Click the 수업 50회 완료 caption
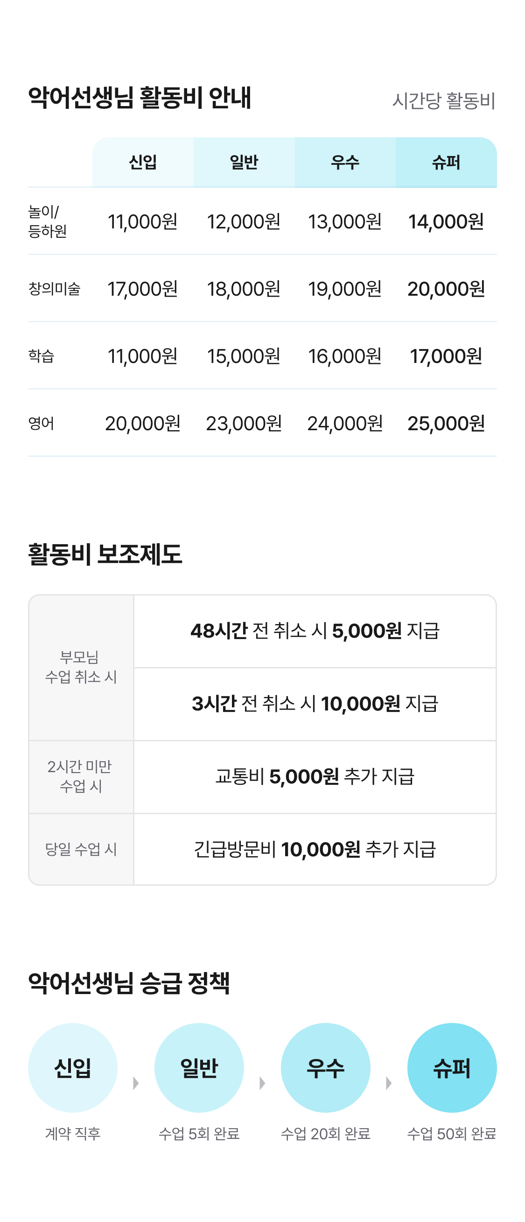Viewport: 525px width, 1222px height. (x=452, y=1134)
